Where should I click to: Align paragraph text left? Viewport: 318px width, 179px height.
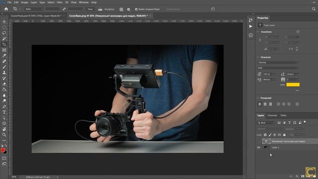[260, 104]
